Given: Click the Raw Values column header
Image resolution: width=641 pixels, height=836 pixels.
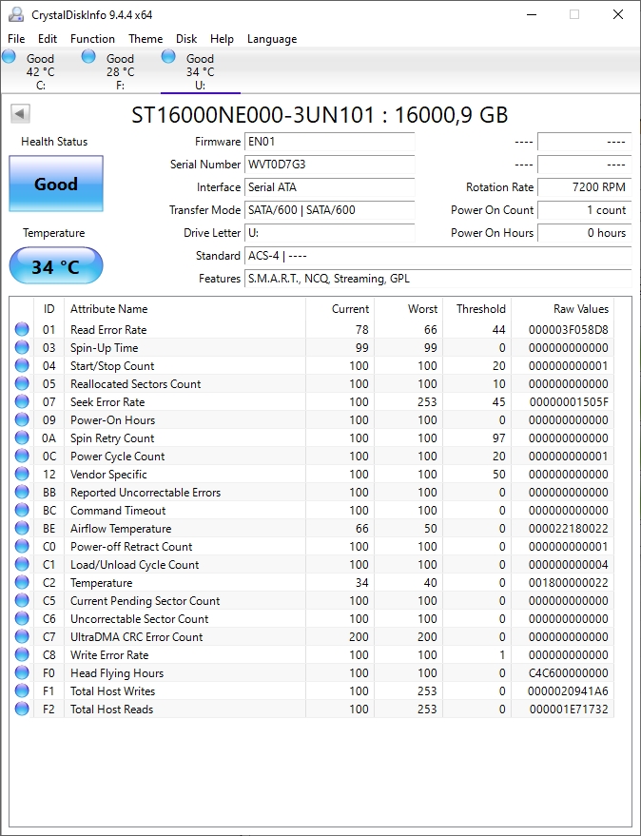Looking at the screenshot, I should coord(580,309).
